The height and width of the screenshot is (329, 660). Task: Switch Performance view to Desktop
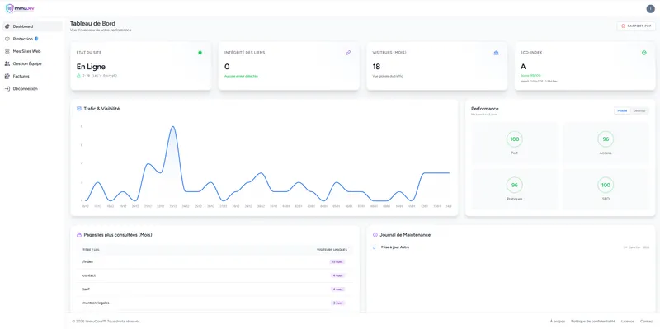[x=639, y=110]
